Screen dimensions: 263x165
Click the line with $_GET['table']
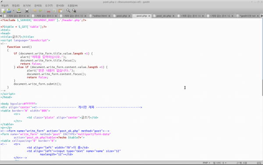24,27
